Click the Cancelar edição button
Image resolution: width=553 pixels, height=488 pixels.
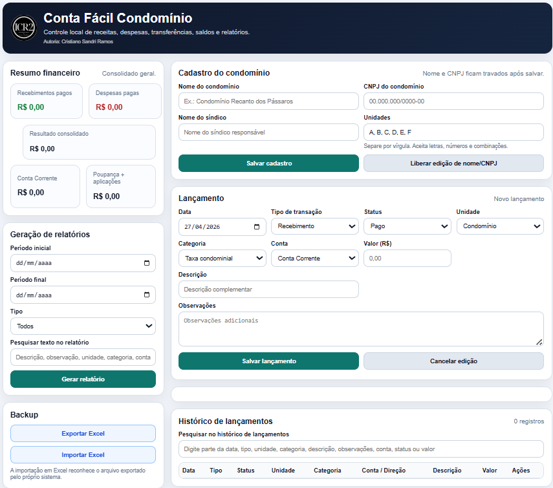(453, 361)
